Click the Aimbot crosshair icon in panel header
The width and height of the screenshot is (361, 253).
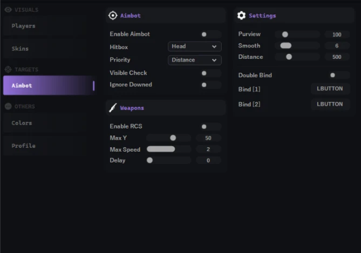pos(113,16)
